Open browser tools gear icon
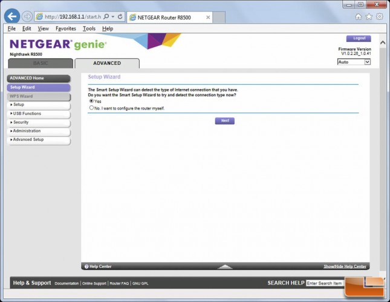The width and height of the screenshot is (390, 302). pos(379,17)
